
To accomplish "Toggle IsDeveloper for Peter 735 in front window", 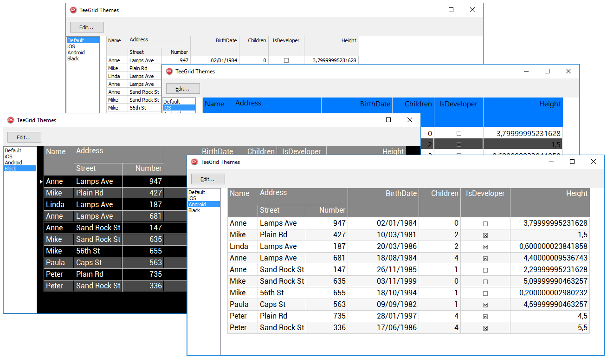I will click(485, 317).
